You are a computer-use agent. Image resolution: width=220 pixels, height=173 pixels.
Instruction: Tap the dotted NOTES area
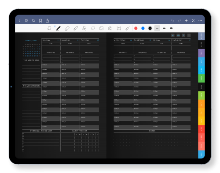pos(152,142)
